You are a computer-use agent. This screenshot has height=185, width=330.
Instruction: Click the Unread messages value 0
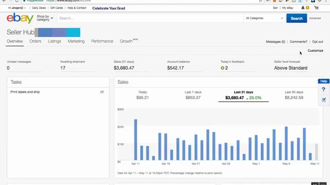8,68
